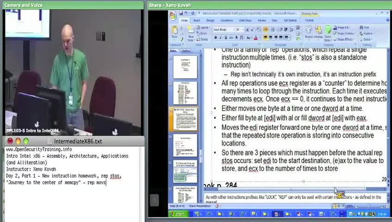This screenshot has height=222, width=392.
Task: Click the spell check status icon
Action: click(x=217, y=206)
